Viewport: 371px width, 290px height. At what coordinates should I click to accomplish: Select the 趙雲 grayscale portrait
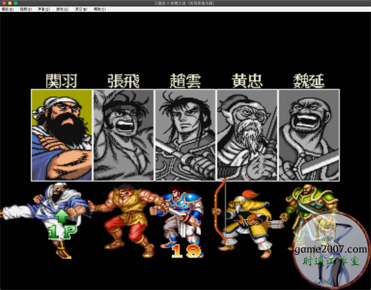click(x=185, y=135)
